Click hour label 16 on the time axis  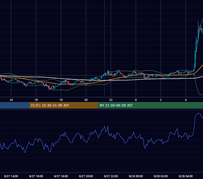tap(36, 100)
